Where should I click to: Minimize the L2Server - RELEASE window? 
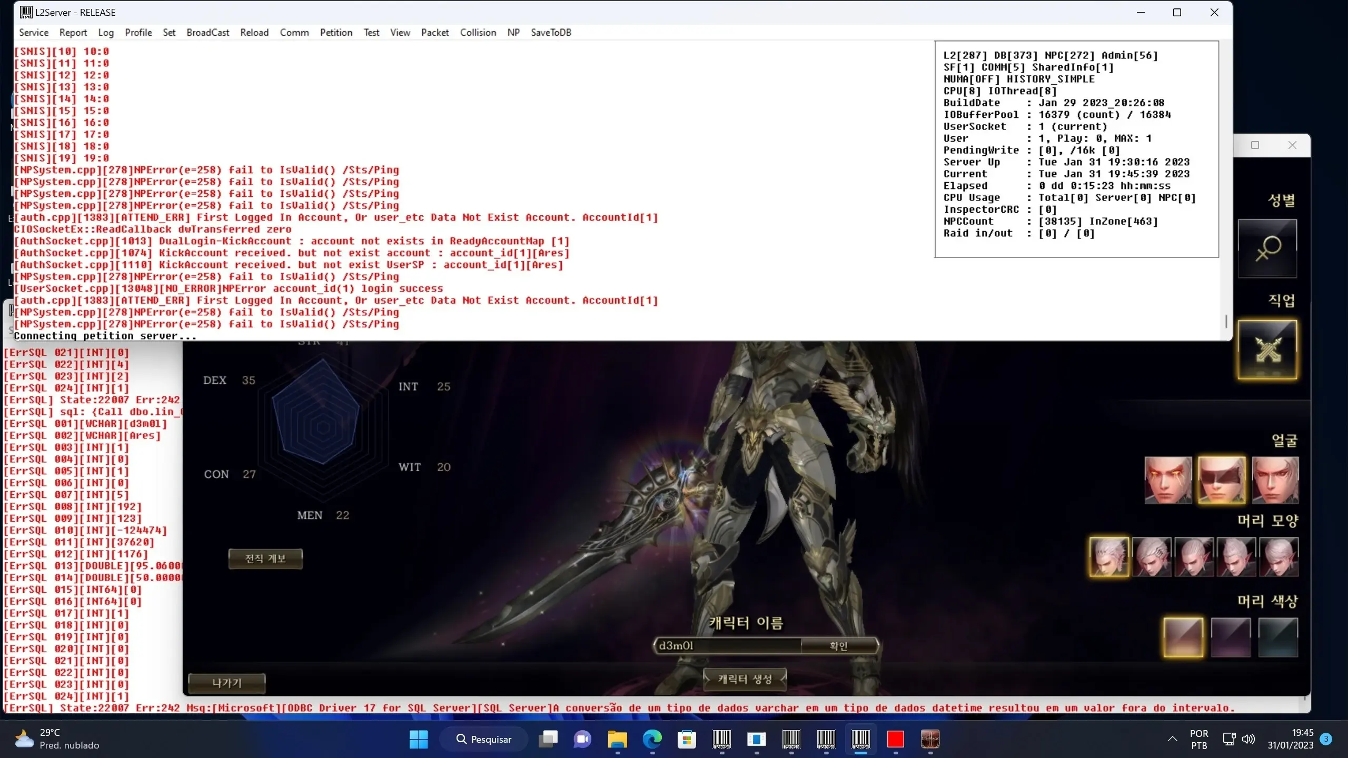[x=1141, y=13]
